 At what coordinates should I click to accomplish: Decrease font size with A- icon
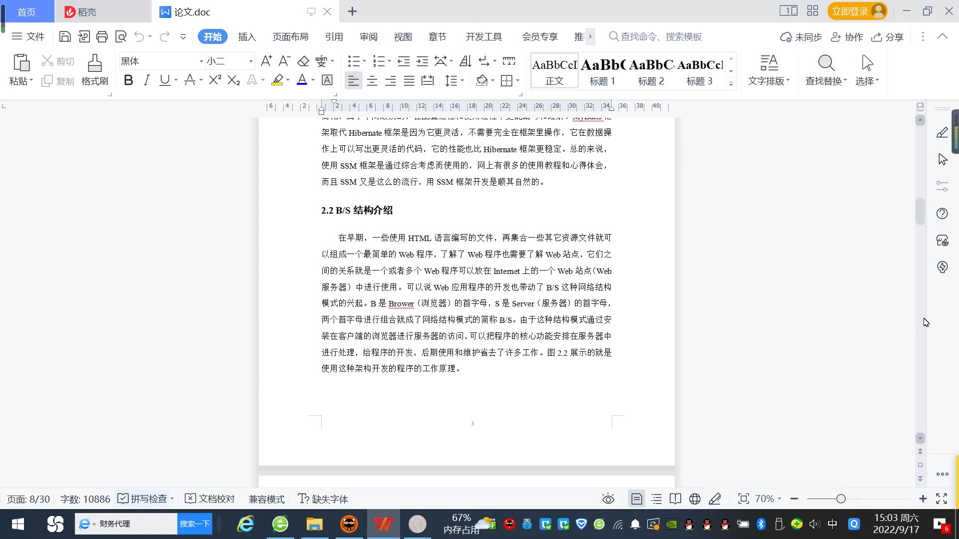(x=284, y=61)
